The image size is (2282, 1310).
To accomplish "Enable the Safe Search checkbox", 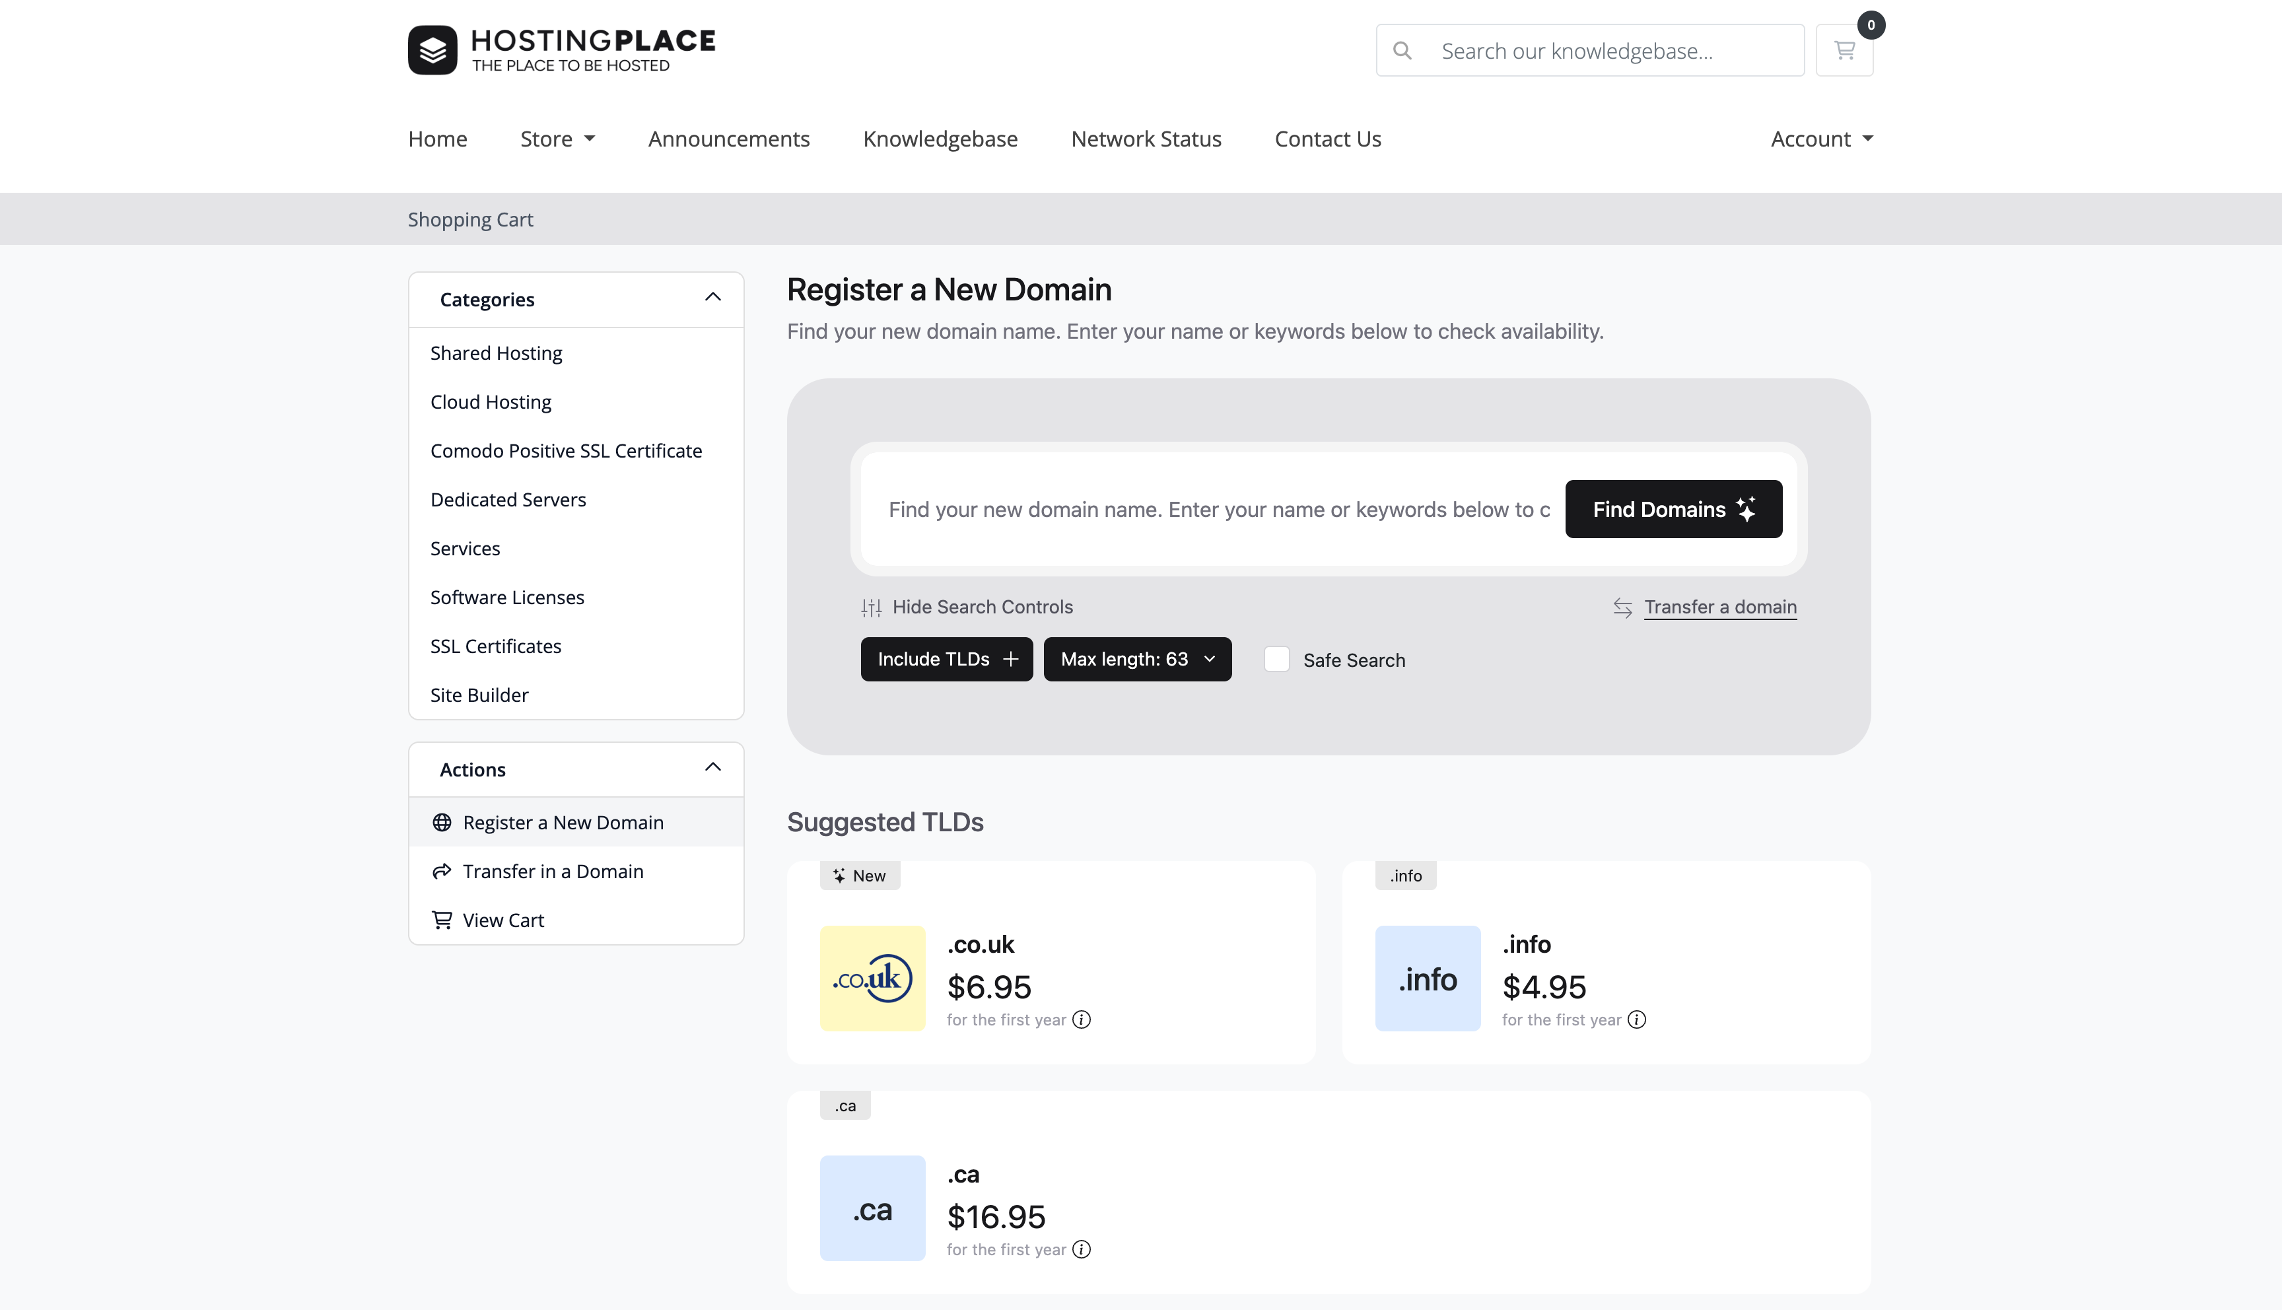I will click(1276, 660).
